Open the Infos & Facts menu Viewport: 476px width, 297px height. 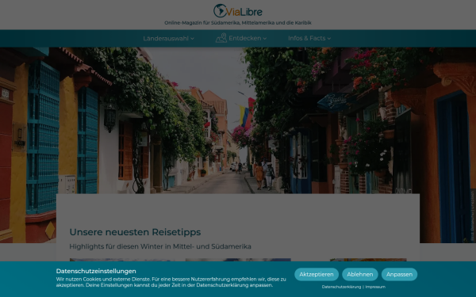309,38
